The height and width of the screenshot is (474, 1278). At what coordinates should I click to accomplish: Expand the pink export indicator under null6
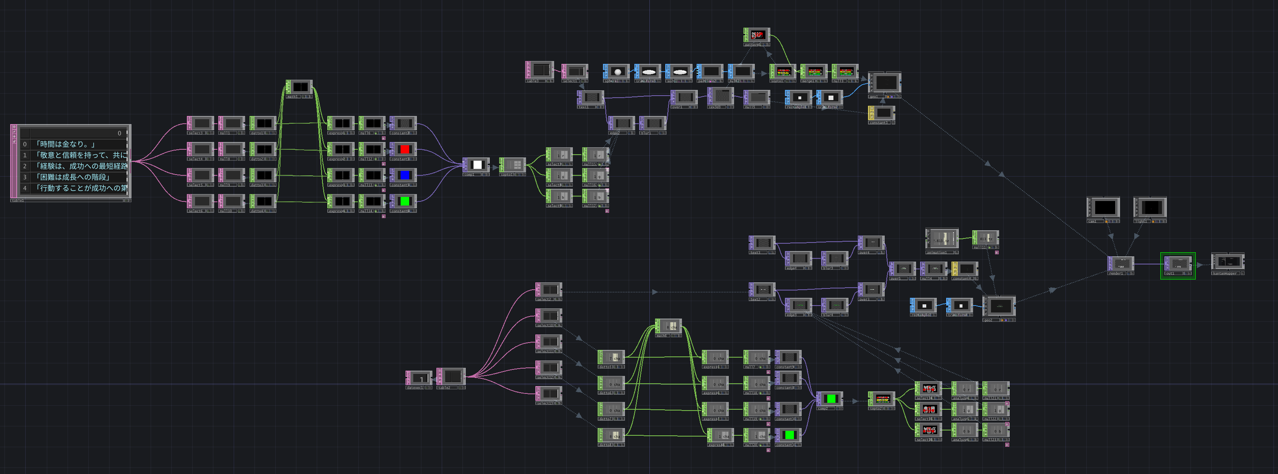[384, 138]
